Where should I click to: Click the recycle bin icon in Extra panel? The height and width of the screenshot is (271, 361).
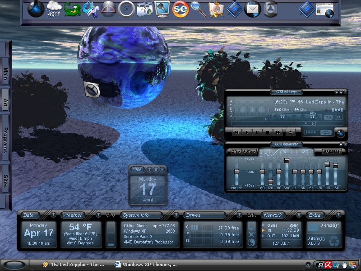pos(334,241)
